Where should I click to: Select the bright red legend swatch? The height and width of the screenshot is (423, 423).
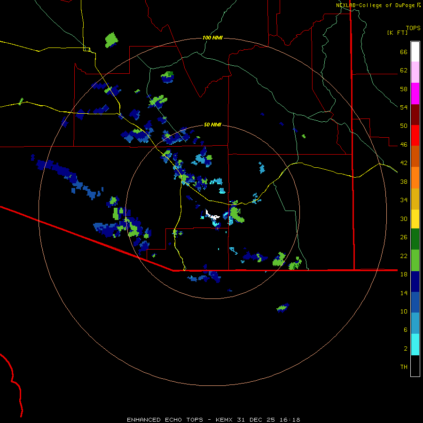[415, 135]
